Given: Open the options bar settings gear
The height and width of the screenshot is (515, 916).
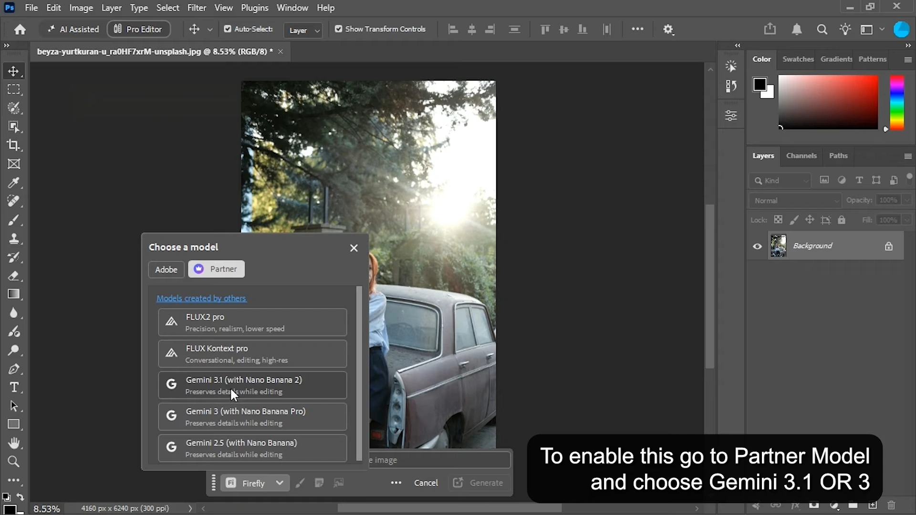Looking at the screenshot, I should [668, 30].
